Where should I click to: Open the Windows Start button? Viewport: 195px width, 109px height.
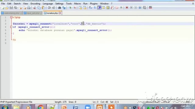click(x=5, y=107)
